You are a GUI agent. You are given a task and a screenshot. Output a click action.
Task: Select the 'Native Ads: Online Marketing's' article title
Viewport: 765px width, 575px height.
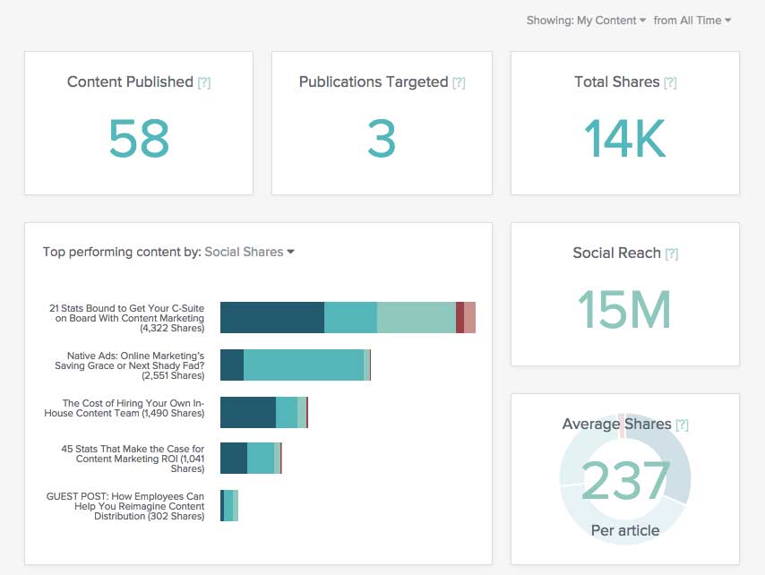(x=129, y=365)
